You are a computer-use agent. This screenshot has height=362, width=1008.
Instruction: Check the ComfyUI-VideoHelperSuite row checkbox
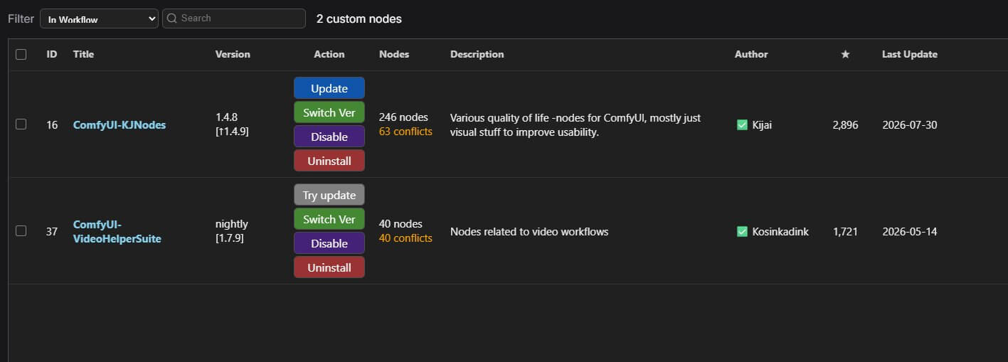[x=21, y=231]
